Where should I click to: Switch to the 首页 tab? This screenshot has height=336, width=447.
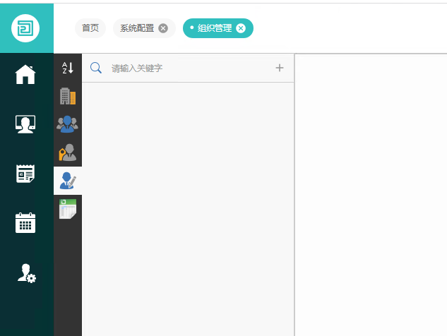(90, 28)
